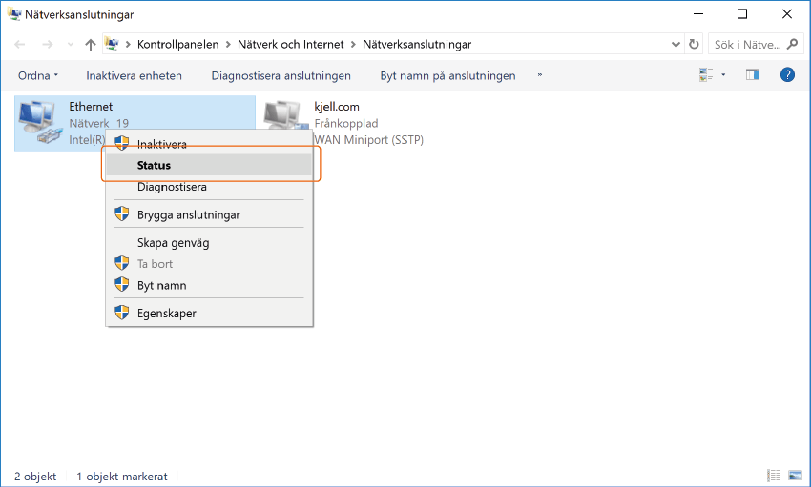Click the Nätverksanslutningar breadcrumb
The width and height of the screenshot is (811, 487).
[x=417, y=45]
